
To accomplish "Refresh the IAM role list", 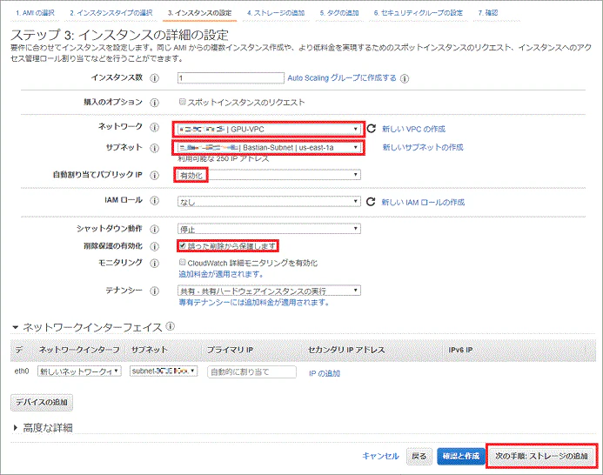I will click(371, 202).
